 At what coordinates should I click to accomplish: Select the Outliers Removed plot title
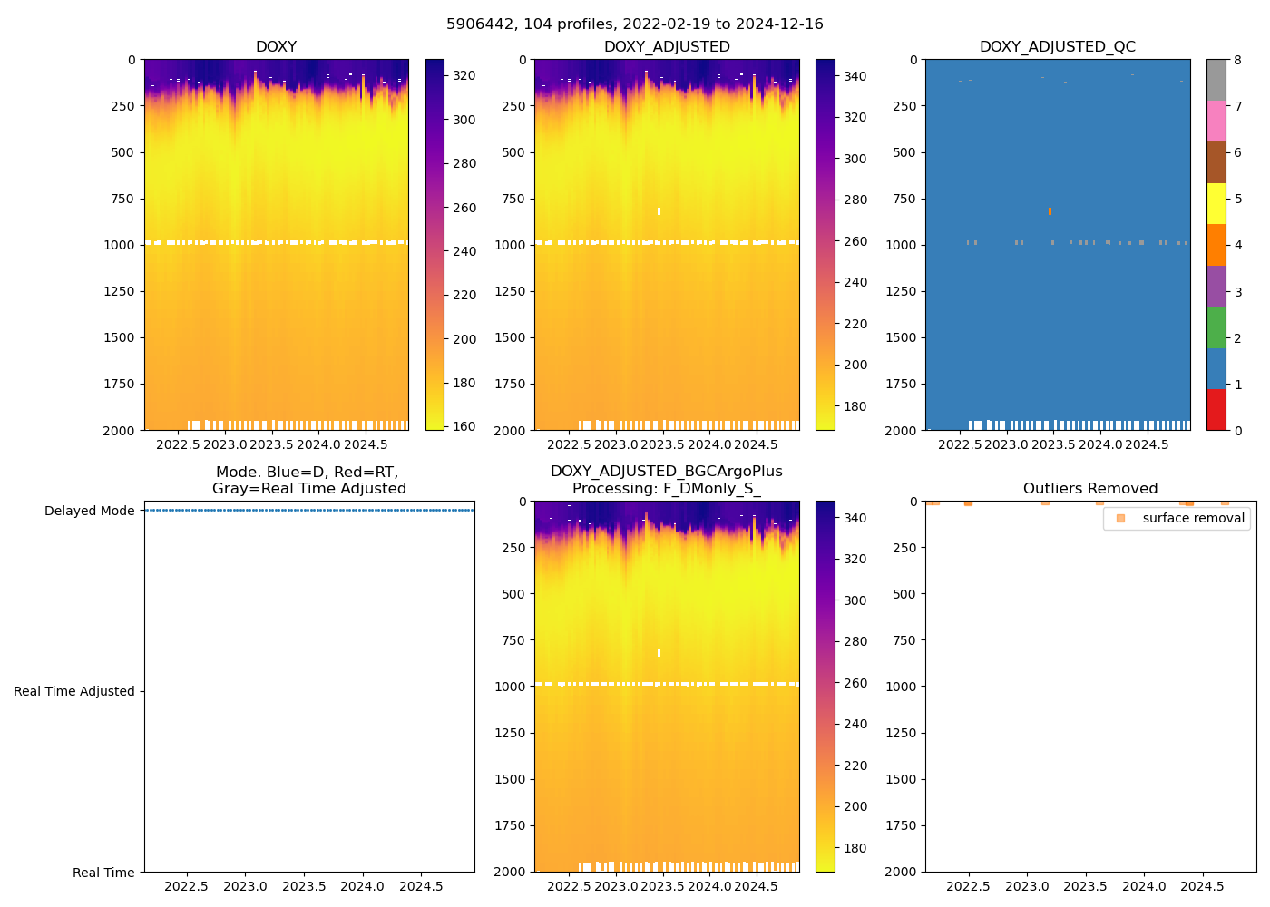(x=1090, y=489)
